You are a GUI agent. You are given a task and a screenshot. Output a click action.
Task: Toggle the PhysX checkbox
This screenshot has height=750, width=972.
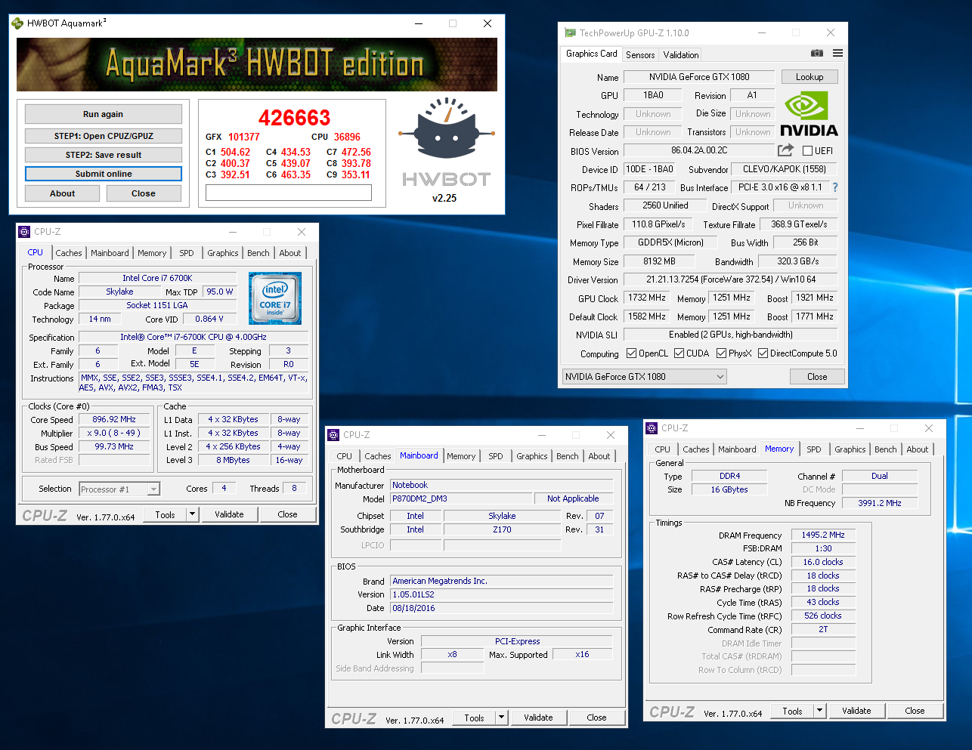coord(722,353)
